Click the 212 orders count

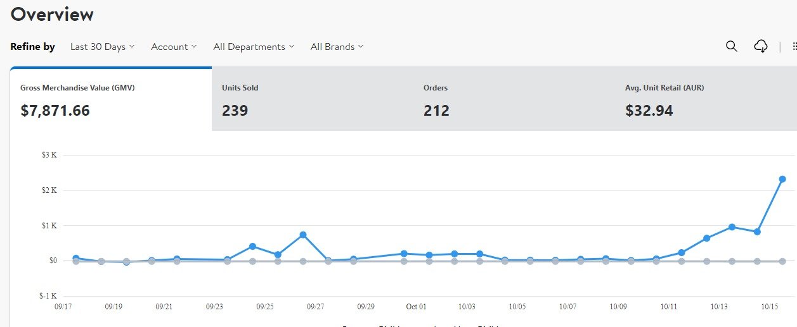(436, 111)
